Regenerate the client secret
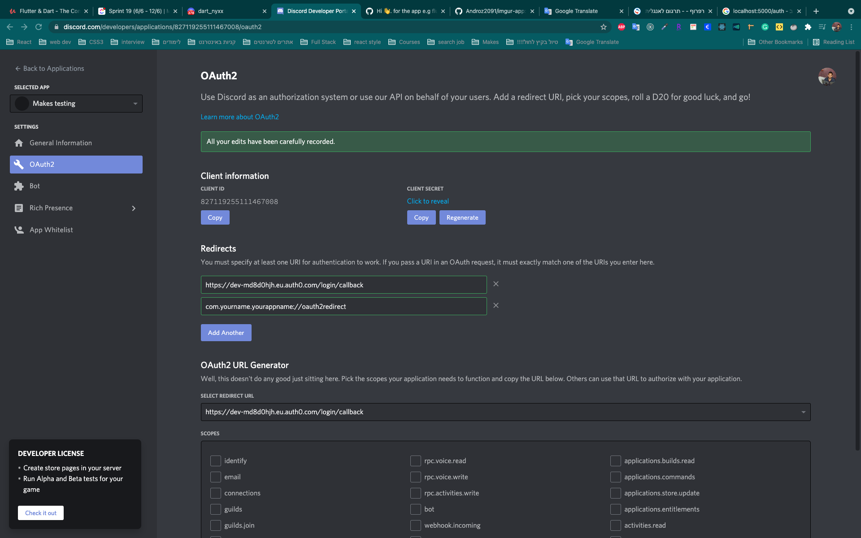Screen dimensions: 861x538 point(462,217)
